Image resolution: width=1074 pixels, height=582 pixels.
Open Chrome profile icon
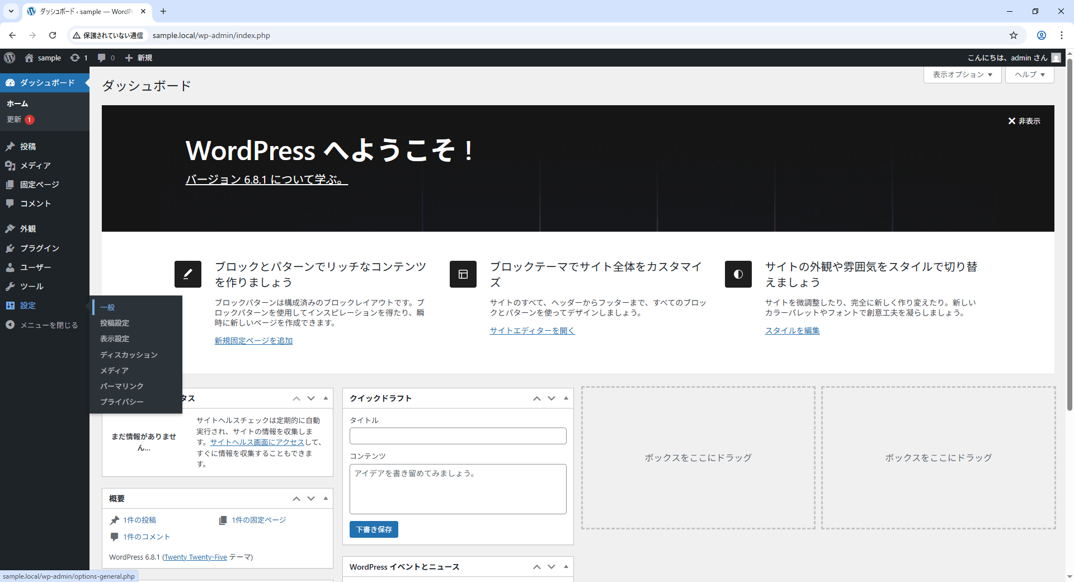[1042, 35]
